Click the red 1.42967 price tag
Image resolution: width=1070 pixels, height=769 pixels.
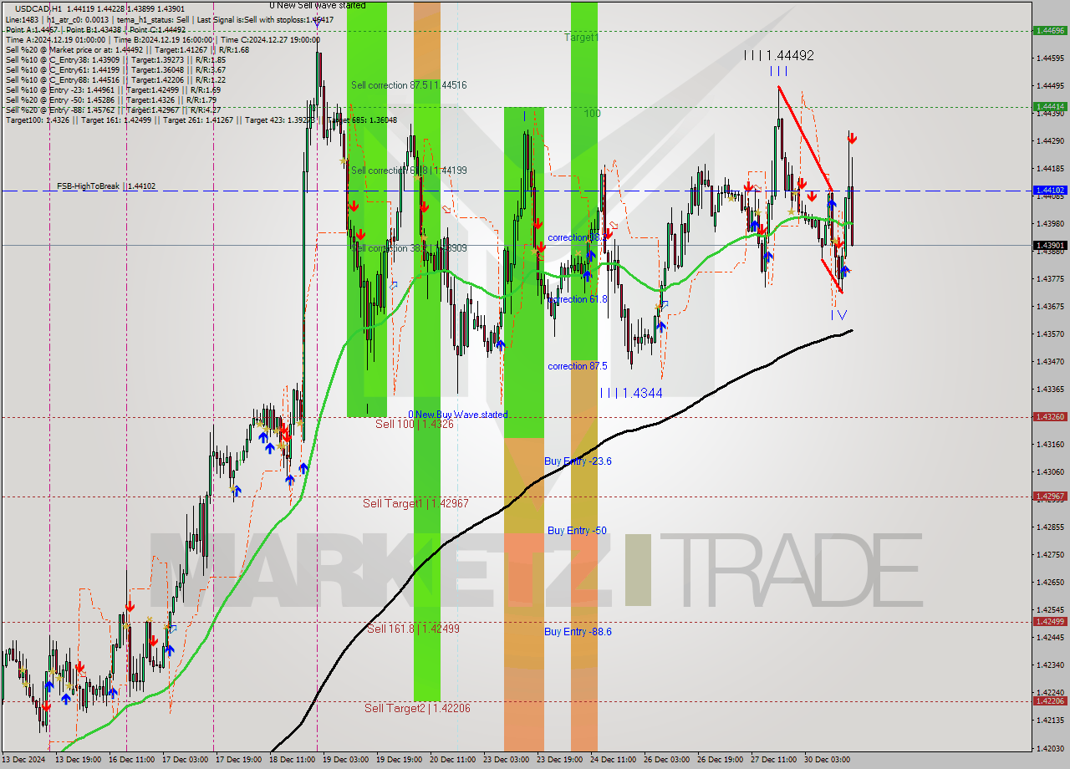click(1050, 496)
